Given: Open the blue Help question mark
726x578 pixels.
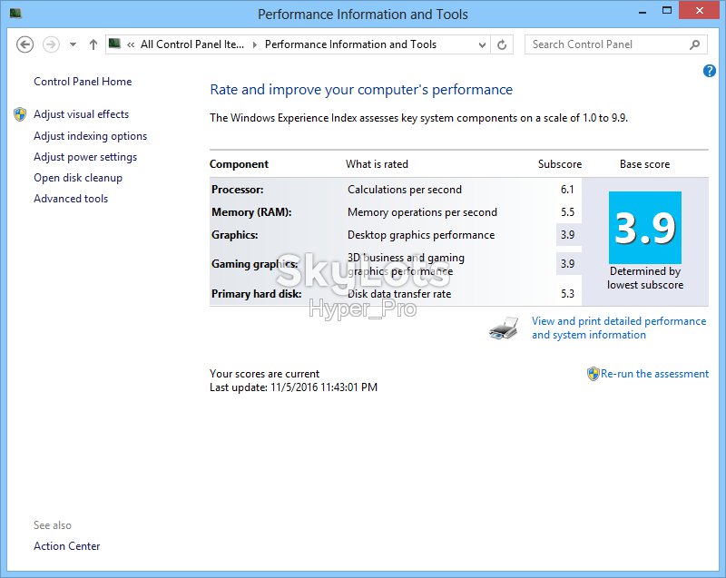Looking at the screenshot, I should click(x=709, y=71).
